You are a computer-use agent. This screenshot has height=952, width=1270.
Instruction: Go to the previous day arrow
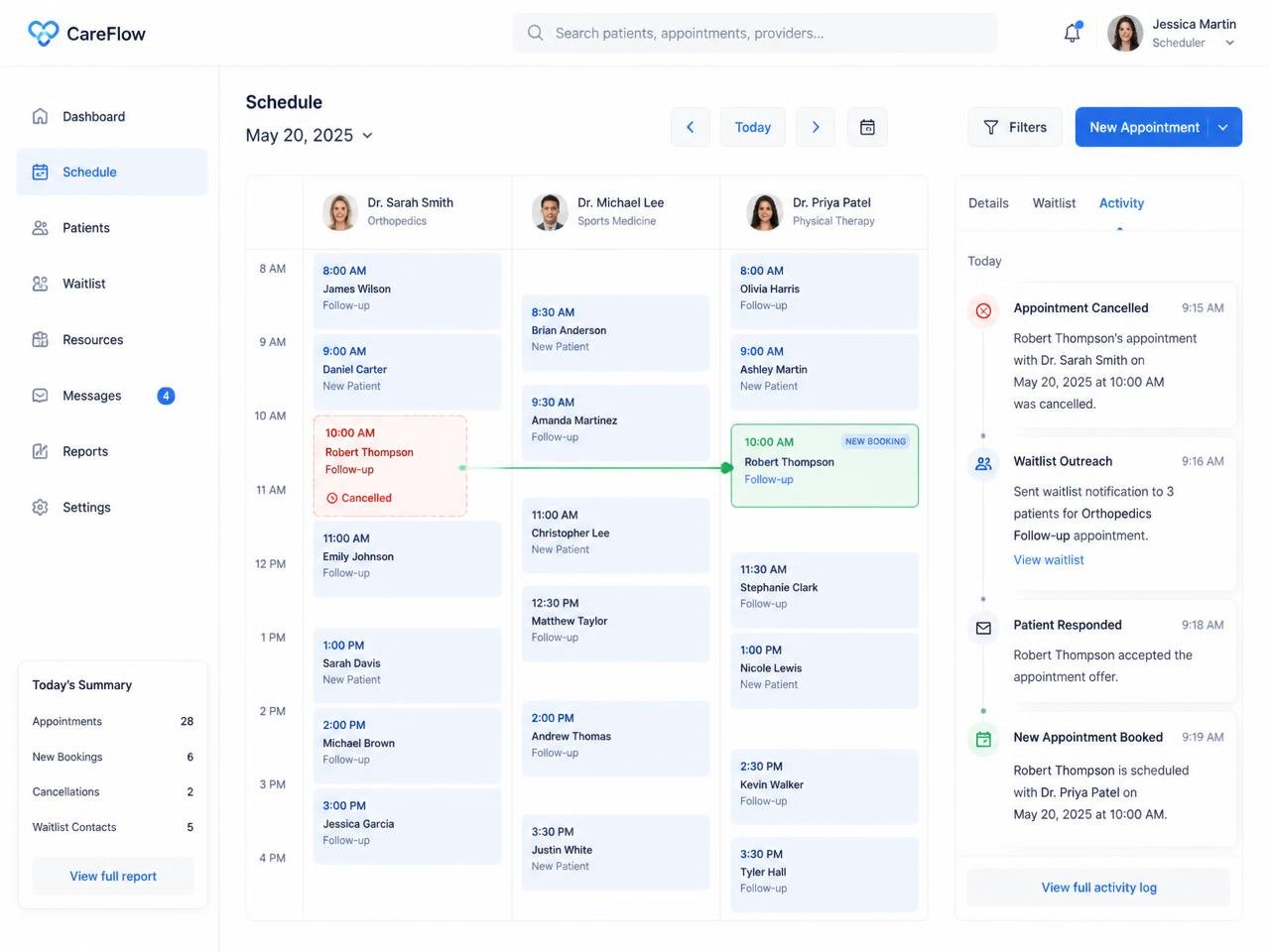click(690, 127)
